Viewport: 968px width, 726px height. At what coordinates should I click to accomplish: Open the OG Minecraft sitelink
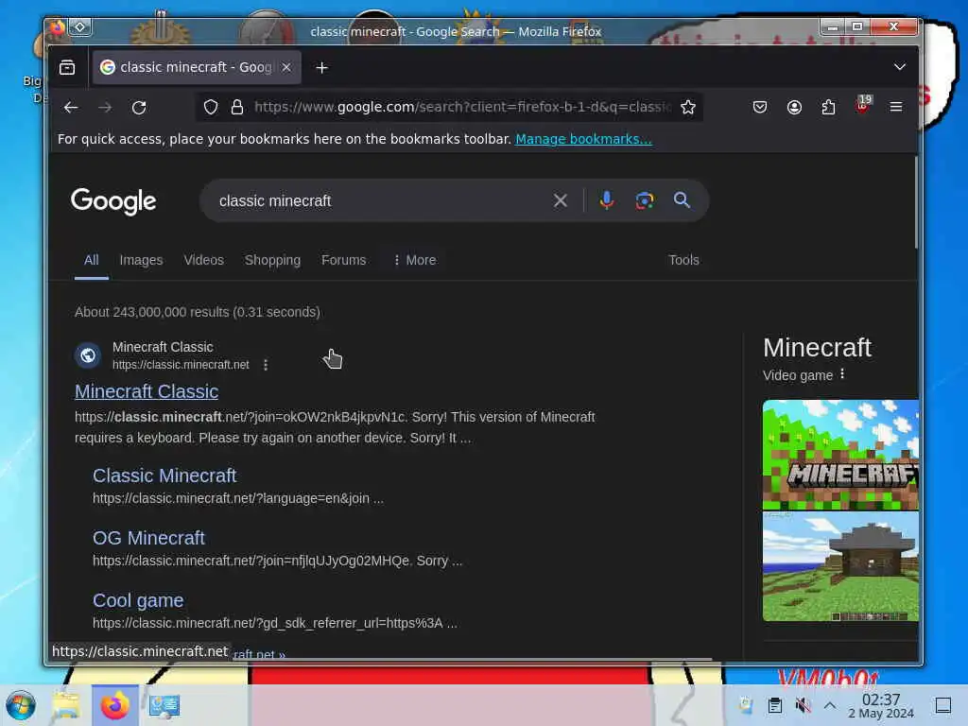pos(148,538)
